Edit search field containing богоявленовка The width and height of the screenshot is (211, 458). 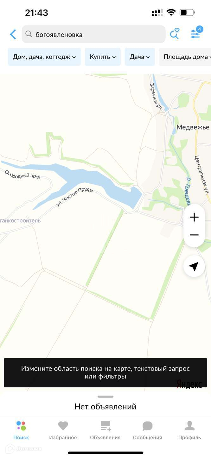pos(94,34)
